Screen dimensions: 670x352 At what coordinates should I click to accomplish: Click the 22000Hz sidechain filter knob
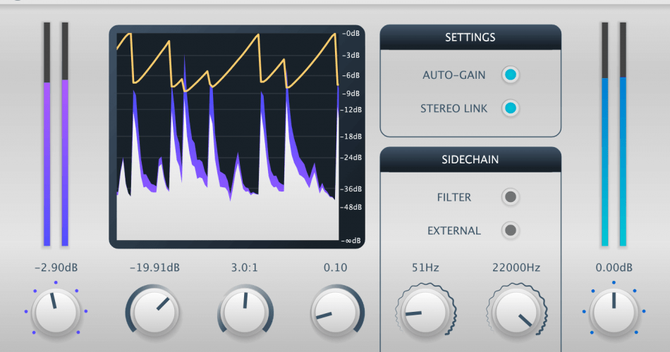[x=516, y=312]
